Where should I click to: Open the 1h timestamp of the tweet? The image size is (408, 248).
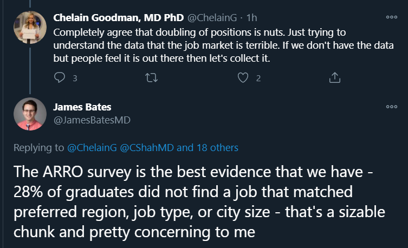(252, 18)
